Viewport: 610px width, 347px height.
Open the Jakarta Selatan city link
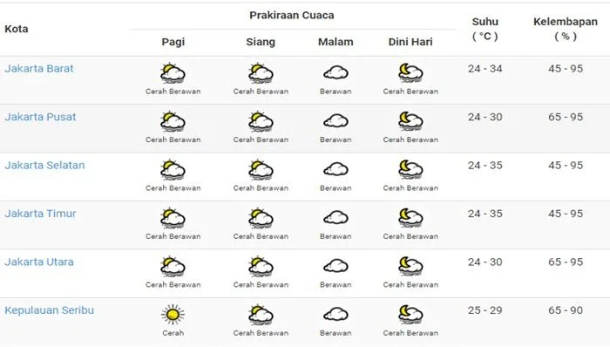44,166
